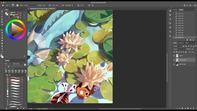Create new group folder in Layers panel
Screen dimensions: 197x111
point(188,108)
